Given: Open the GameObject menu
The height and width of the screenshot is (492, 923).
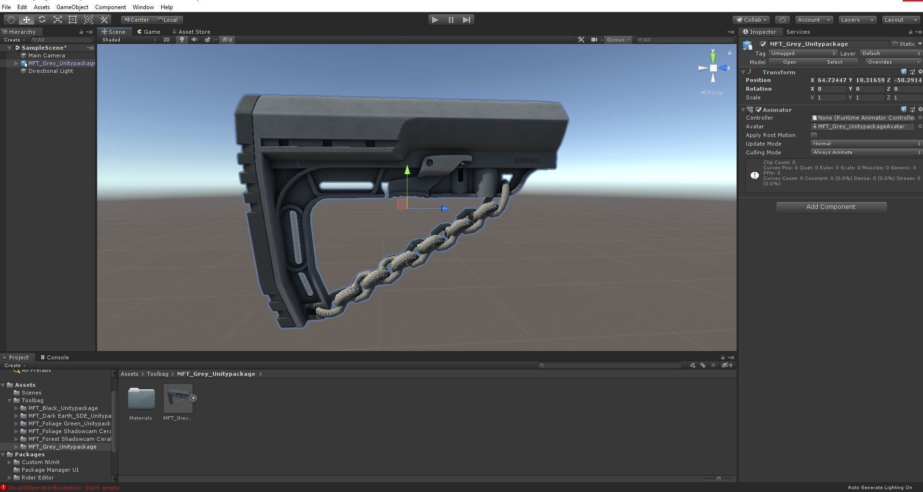Looking at the screenshot, I should point(72,7).
